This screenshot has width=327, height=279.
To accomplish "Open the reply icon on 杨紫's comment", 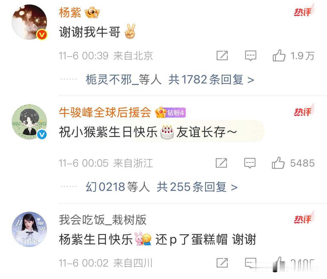I will click(x=250, y=56).
